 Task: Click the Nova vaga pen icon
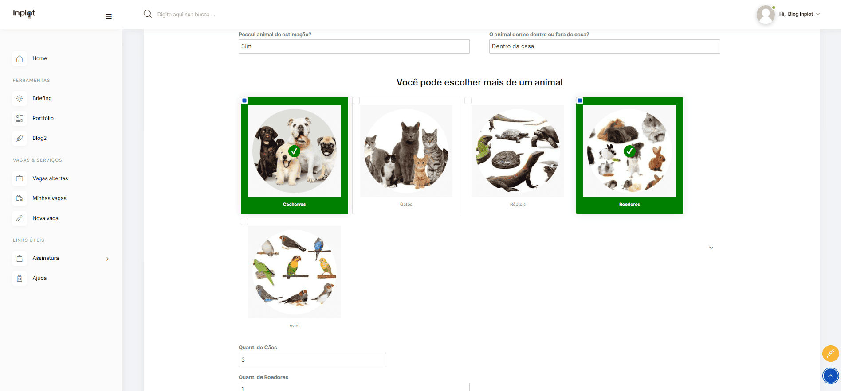[x=20, y=218]
